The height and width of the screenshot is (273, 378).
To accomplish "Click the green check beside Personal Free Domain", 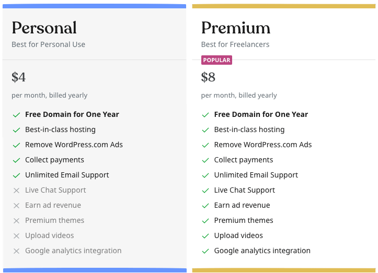I will click(16, 114).
